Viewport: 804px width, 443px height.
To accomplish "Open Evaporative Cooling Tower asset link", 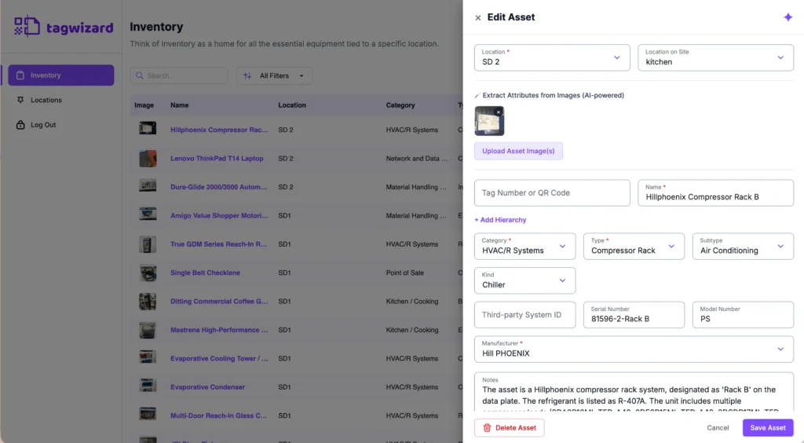I will click(219, 358).
